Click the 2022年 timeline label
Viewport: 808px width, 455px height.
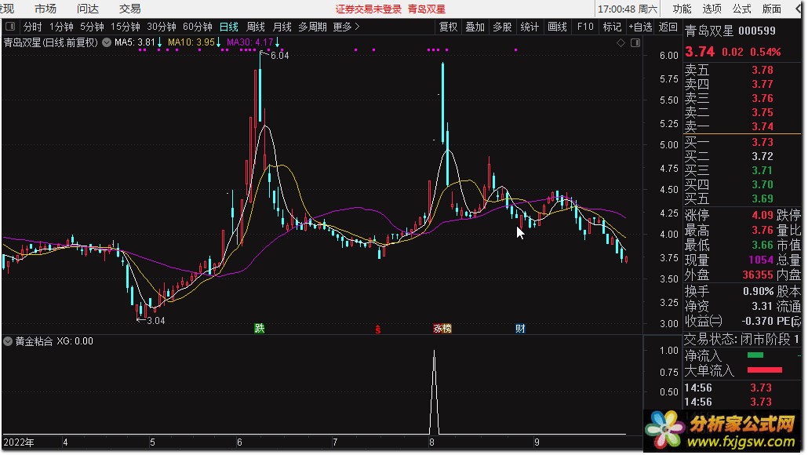pyautogui.click(x=19, y=442)
